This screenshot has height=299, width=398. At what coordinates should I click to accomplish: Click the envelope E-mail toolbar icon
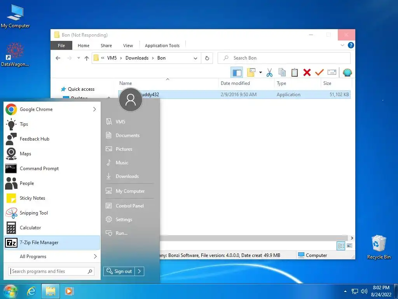(332, 73)
